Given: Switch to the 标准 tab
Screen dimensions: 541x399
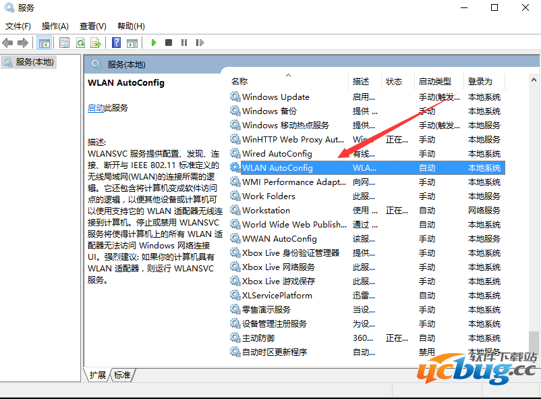Looking at the screenshot, I should tap(122, 375).
